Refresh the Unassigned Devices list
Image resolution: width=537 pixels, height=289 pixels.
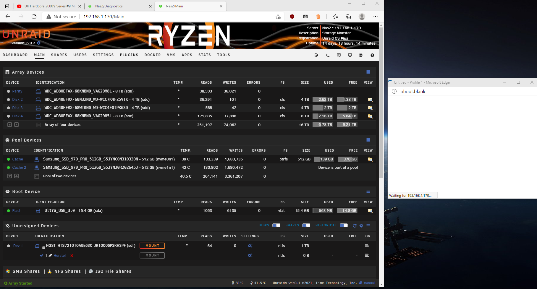point(355,226)
